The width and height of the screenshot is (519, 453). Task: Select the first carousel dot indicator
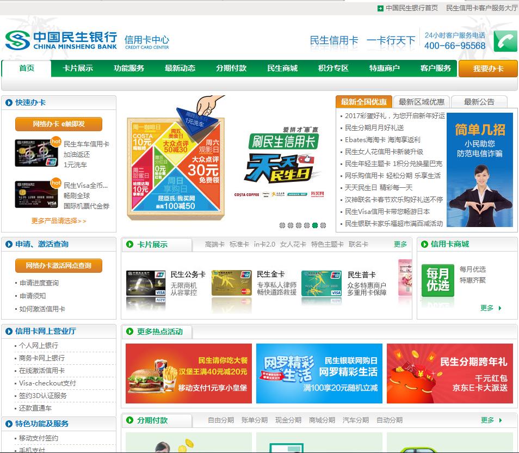pos(282,225)
